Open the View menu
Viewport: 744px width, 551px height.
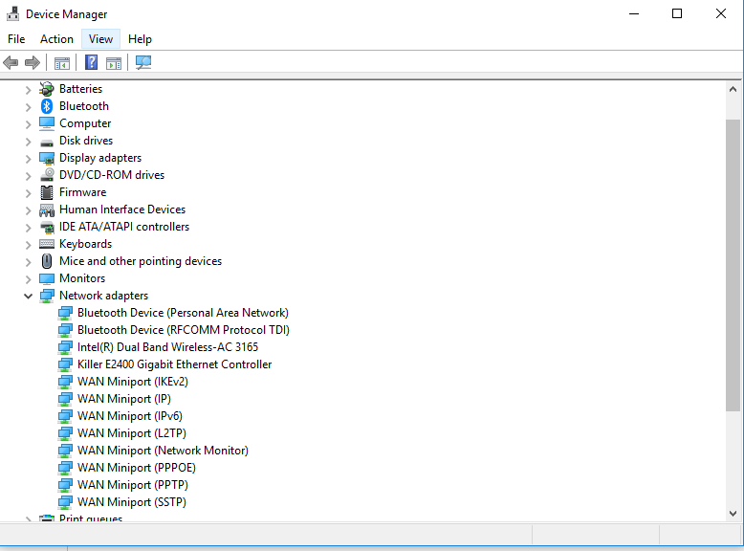100,39
